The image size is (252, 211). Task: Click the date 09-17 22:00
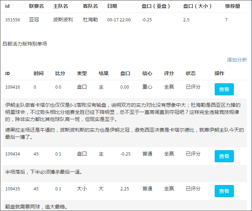[x=119, y=20]
